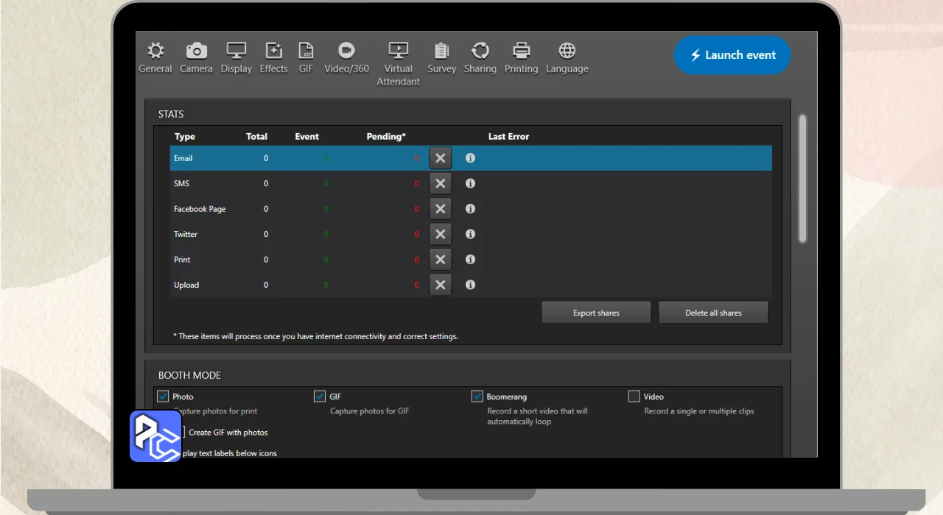Toggle the Boomerang booth mode checkbox

tap(477, 397)
